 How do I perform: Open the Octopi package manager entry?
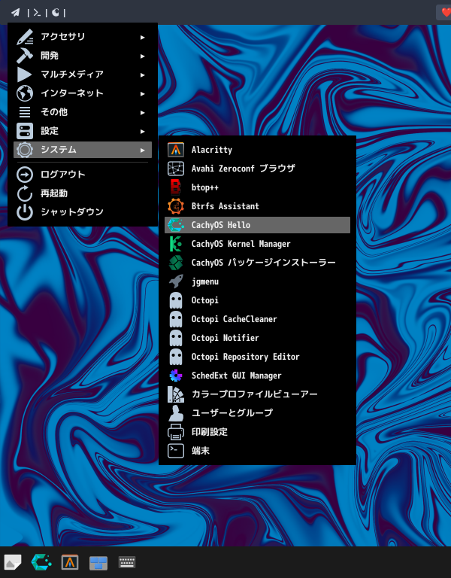[257, 300]
